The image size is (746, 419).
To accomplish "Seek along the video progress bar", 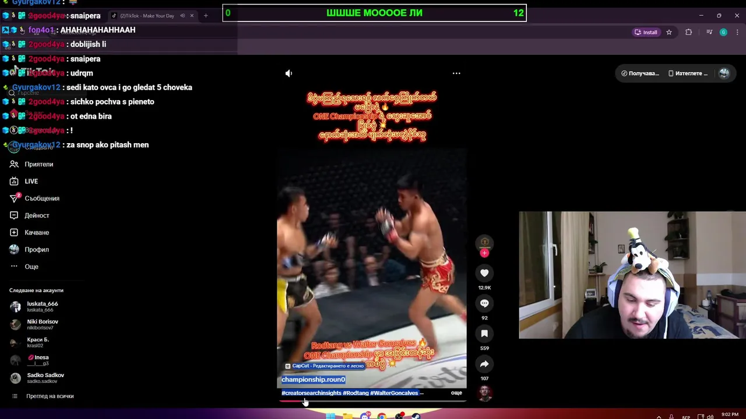I will click(x=372, y=402).
